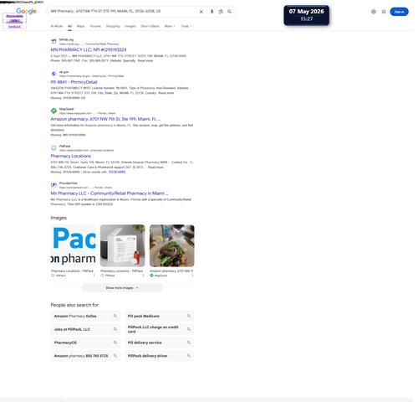
Task: Open Mn Pharmacy LLC Community/Retail Pharmacy result
Action: 110,193
